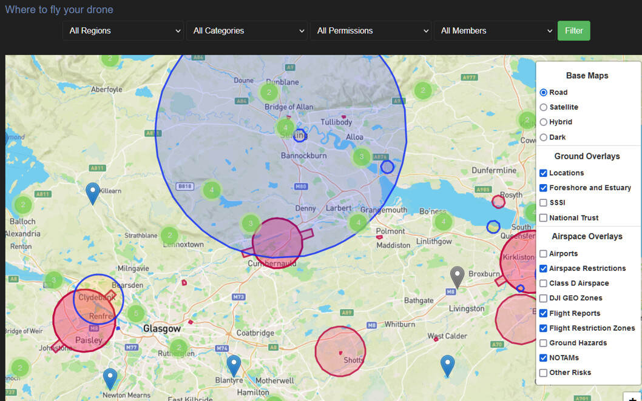The height and width of the screenshot is (401, 642).
Task: Open the cluster marker 5 near Glasgow
Action: [x=136, y=314]
